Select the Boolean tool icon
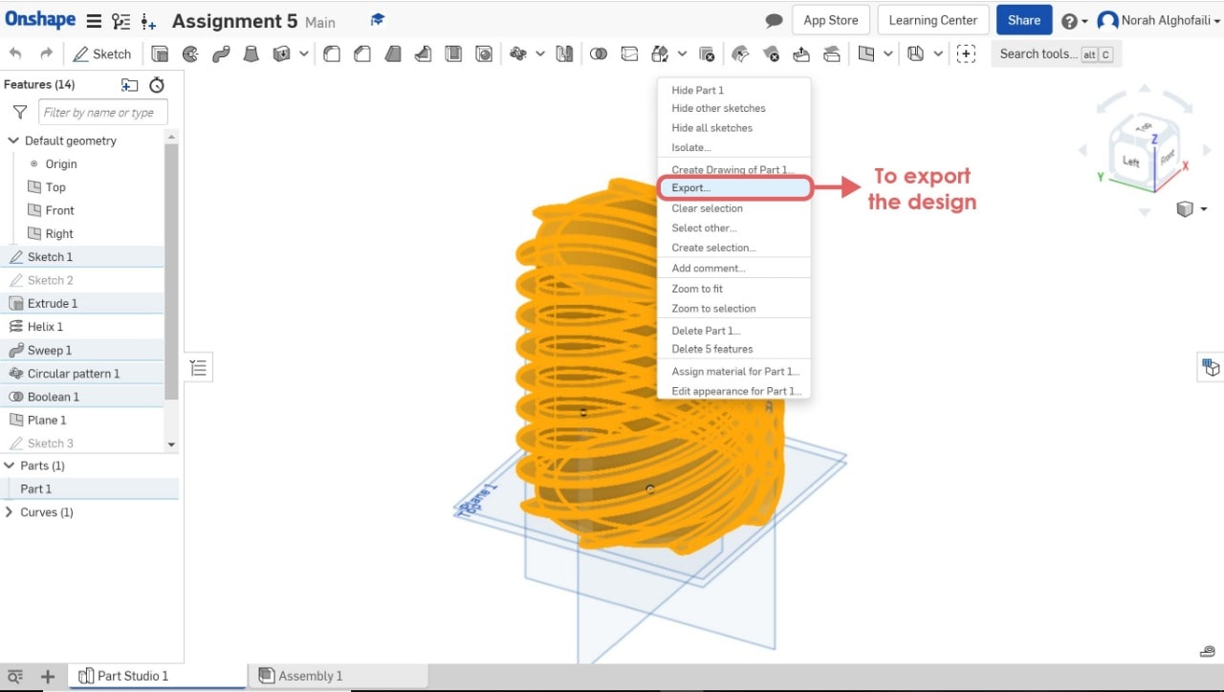This screenshot has width=1224, height=692. tap(599, 54)
